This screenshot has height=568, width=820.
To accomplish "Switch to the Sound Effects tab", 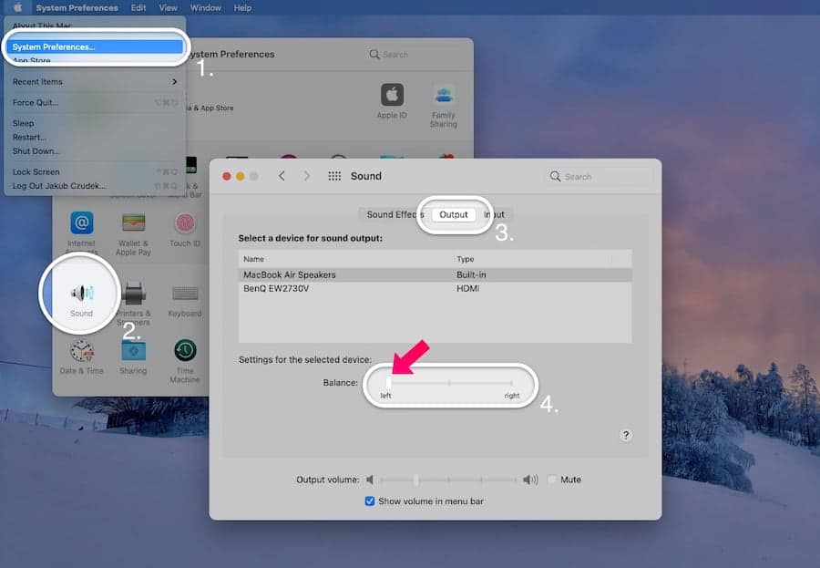I will pos(394,214).
